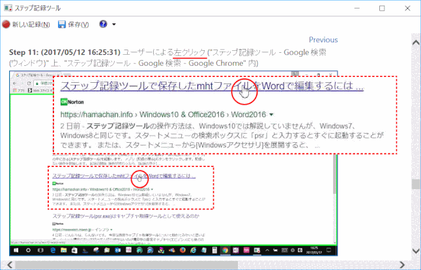Close the ステップ記録ツール window
This screenshot has width=421, height=270.
coord(407,8)
